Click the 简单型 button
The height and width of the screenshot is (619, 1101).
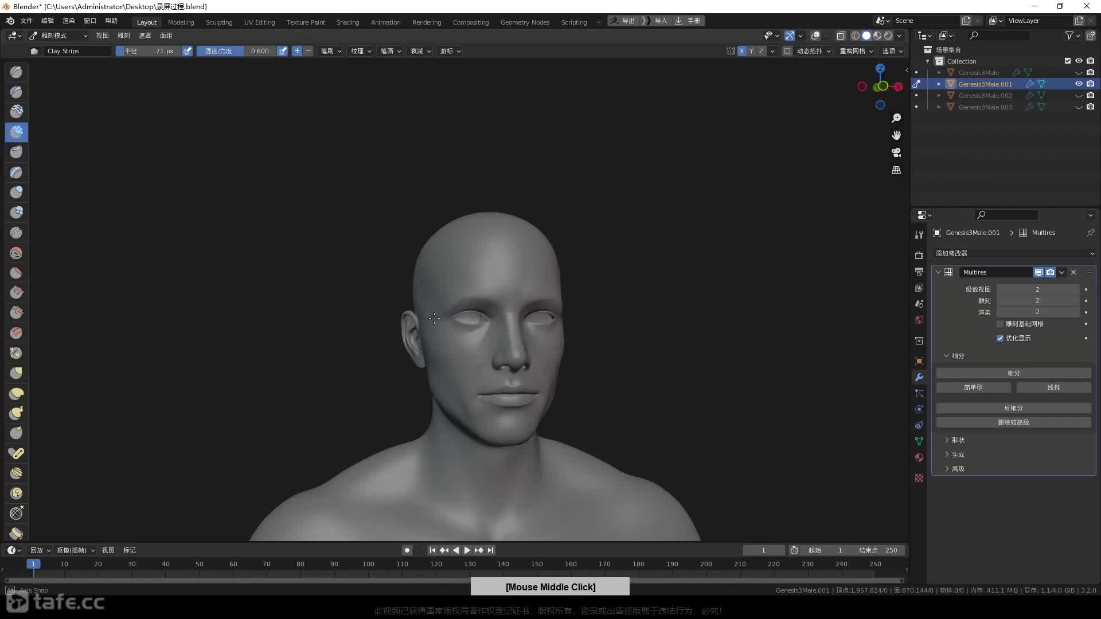point(973,387)
